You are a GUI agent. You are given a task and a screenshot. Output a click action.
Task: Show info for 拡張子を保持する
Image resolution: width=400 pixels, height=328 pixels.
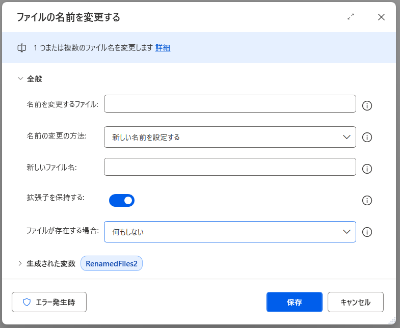click(367, 201)
